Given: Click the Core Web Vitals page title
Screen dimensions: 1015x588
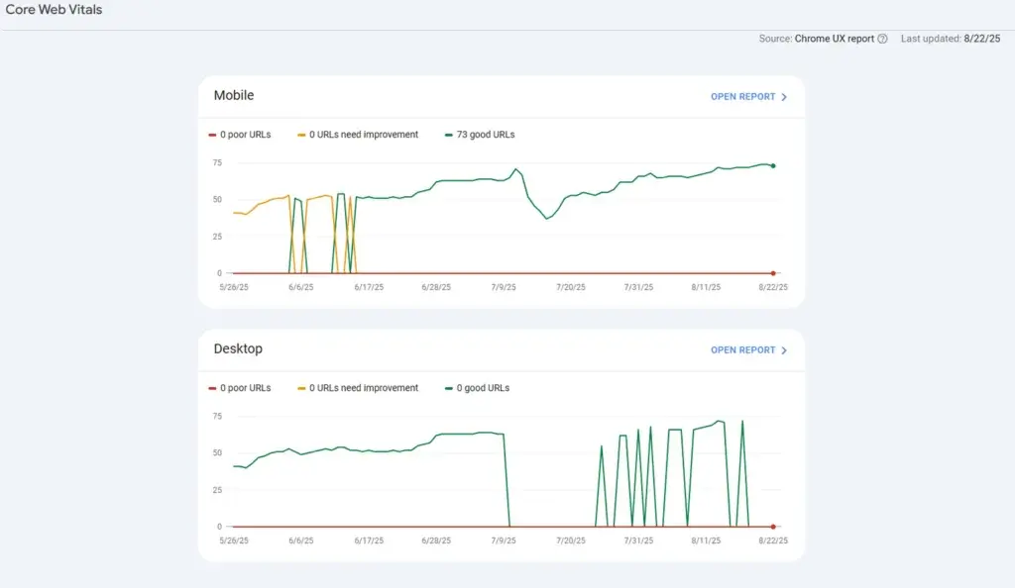Looking at the screenshot, I should pos(52,9).
